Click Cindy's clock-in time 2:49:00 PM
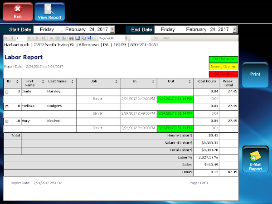Screen dimensions: 272x204 tap(138, 99)
